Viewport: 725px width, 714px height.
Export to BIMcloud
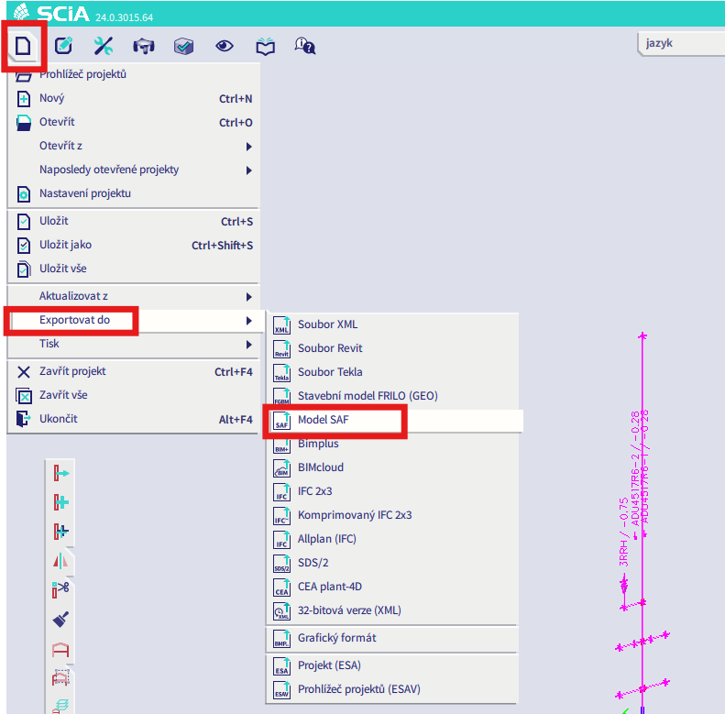(x=393, y=467)
